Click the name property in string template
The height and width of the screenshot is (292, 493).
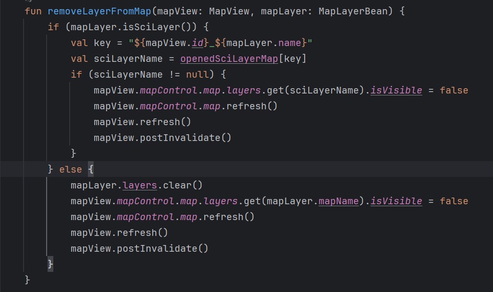click(290, 43)
